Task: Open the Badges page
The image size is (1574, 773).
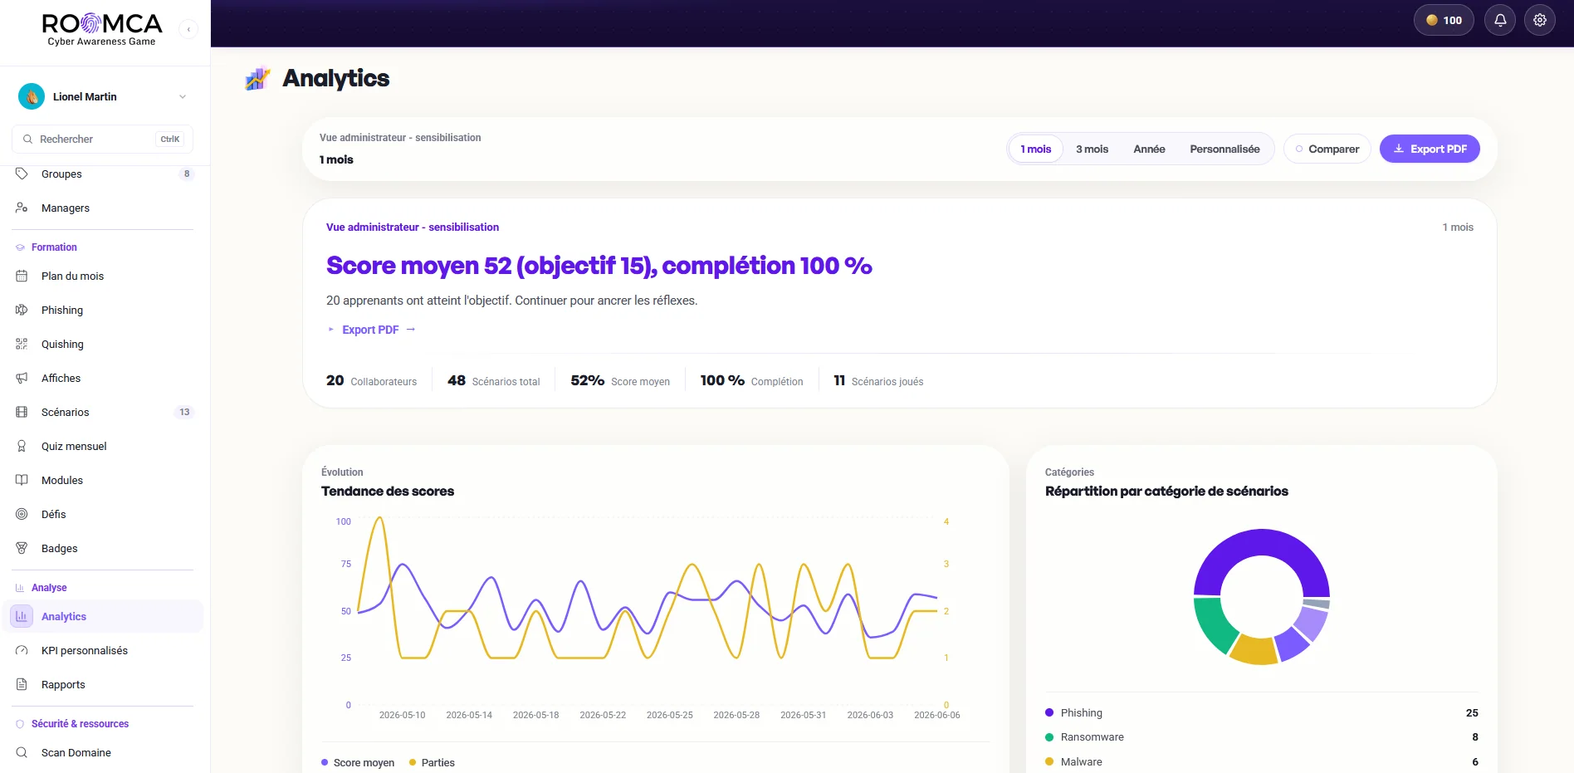Action: [102, 548]
